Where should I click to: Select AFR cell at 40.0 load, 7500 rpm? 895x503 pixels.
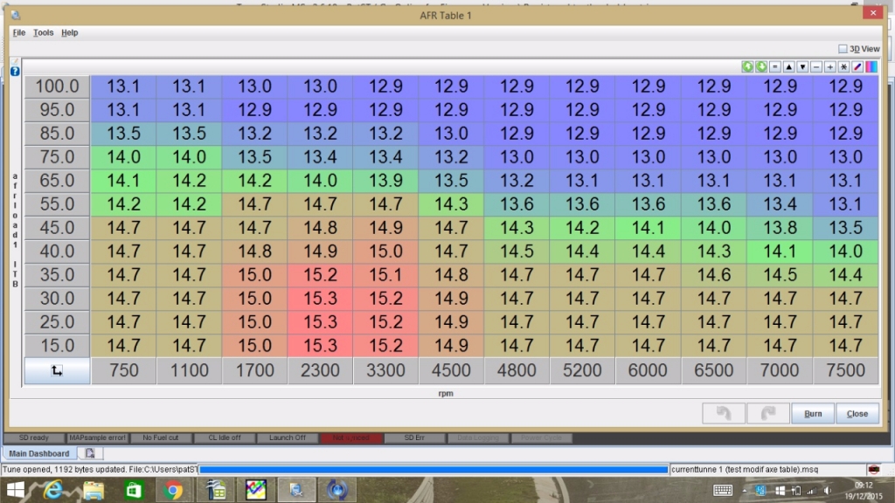tap(846, 251)
